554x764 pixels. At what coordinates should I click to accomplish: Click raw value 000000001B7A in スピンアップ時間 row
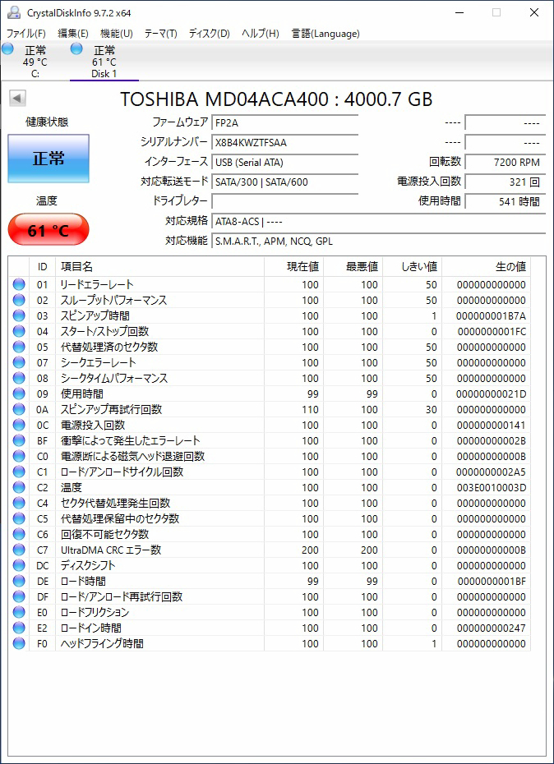tap(491, 316)
